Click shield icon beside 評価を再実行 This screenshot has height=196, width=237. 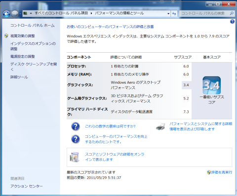209,172
